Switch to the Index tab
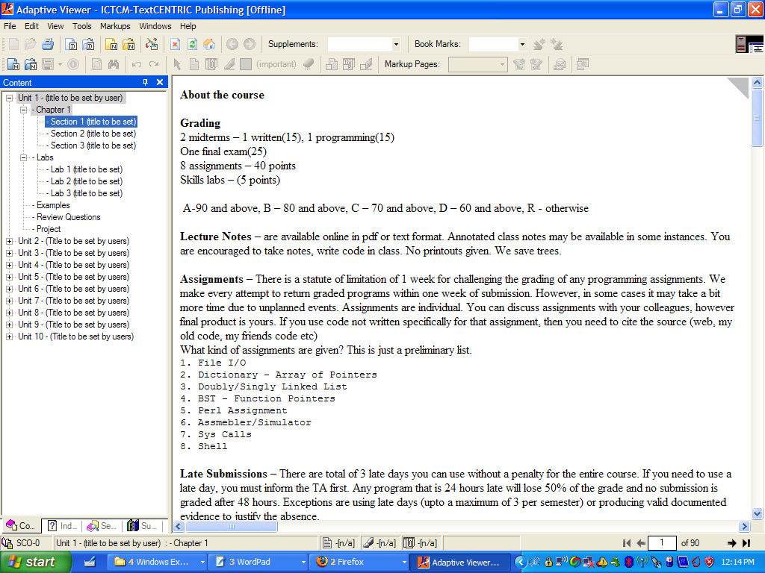 pos(61,526)
